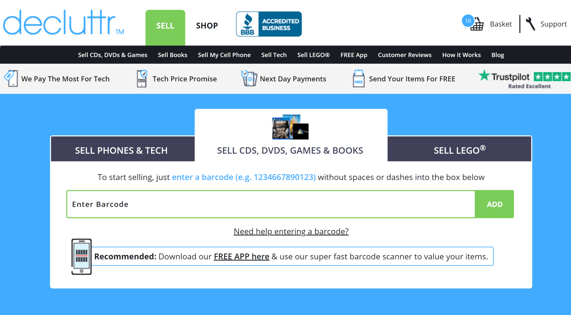Open the Sell Tech menu item
Image resolution: width=571 pixels, height=315 pixels.
click(274, 55)
